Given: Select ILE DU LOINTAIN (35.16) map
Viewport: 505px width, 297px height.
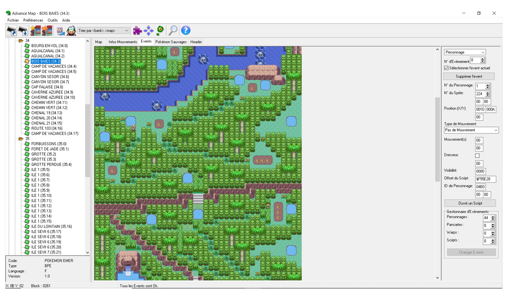Looking at the screenshot, I should (x=51, y=226).
